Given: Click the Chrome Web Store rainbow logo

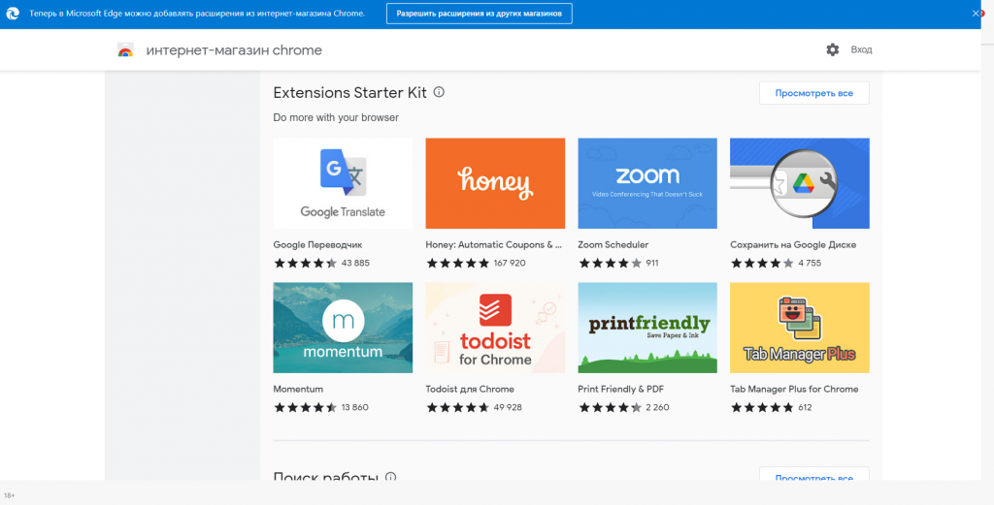Looking at the screenshot, I should click(x=125, y=50).
